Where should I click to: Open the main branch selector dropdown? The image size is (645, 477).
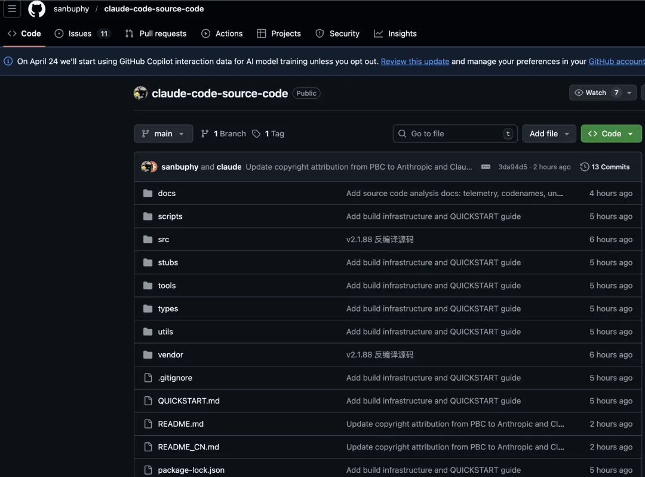(x=163, y=134)
